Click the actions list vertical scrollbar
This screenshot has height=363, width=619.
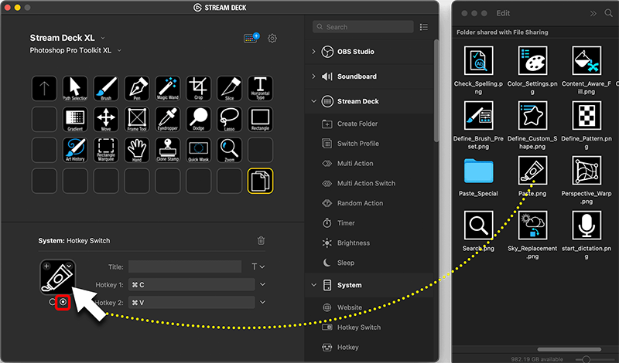436,90
